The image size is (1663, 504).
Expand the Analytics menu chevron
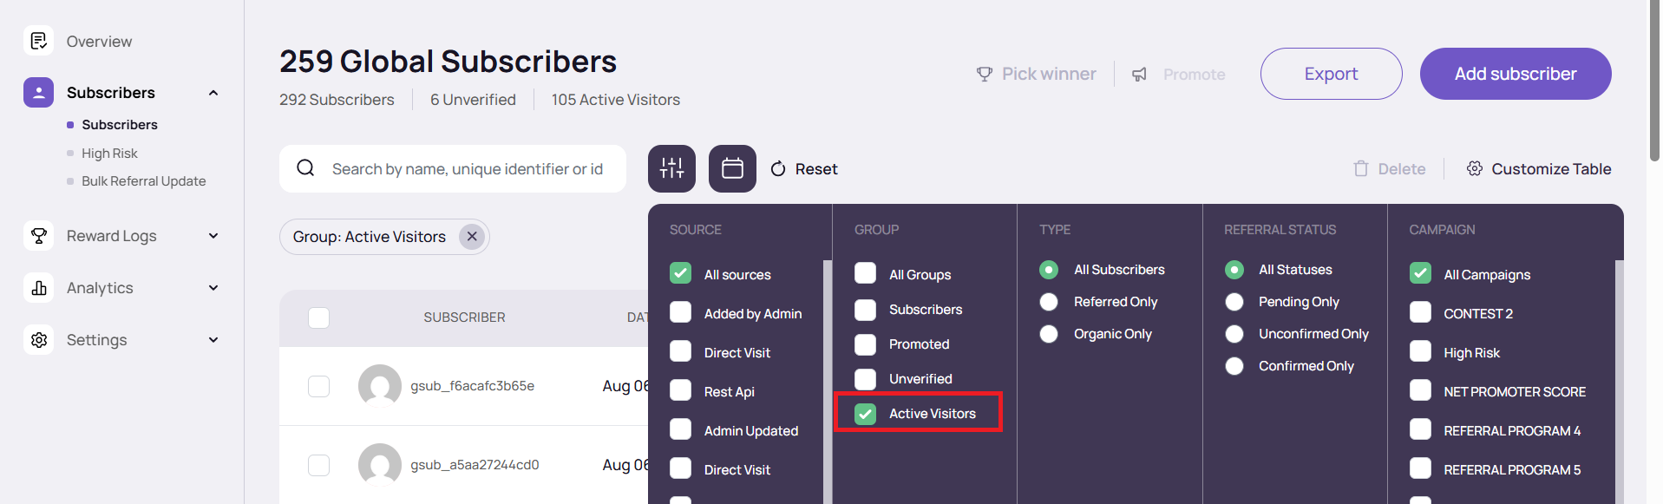(x=213, y=288)
